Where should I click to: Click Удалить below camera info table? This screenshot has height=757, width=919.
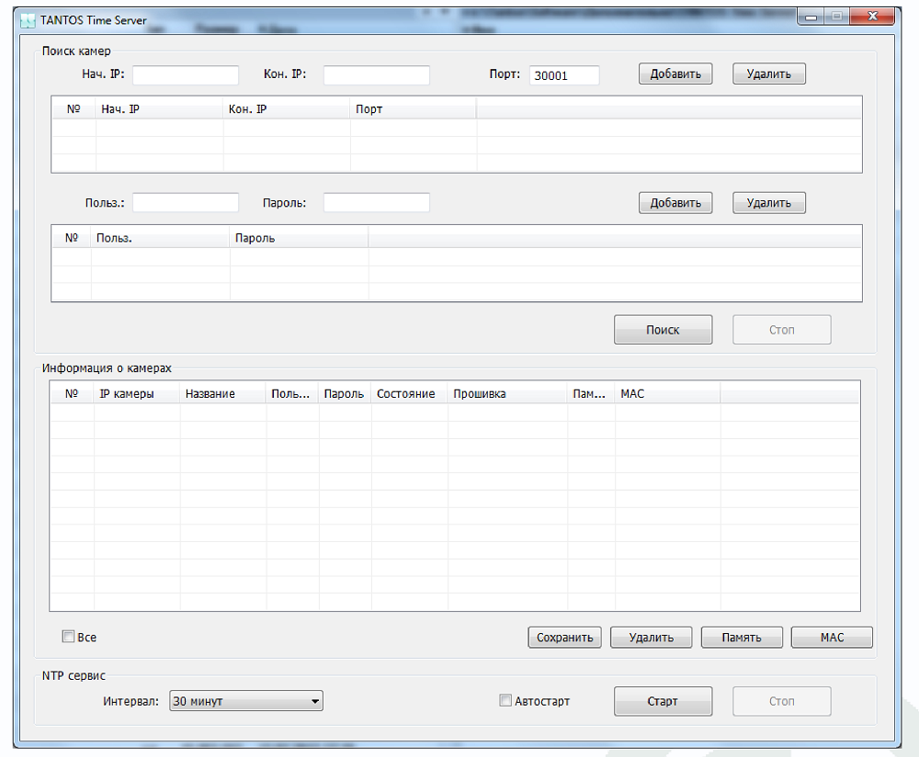point(652,638)
